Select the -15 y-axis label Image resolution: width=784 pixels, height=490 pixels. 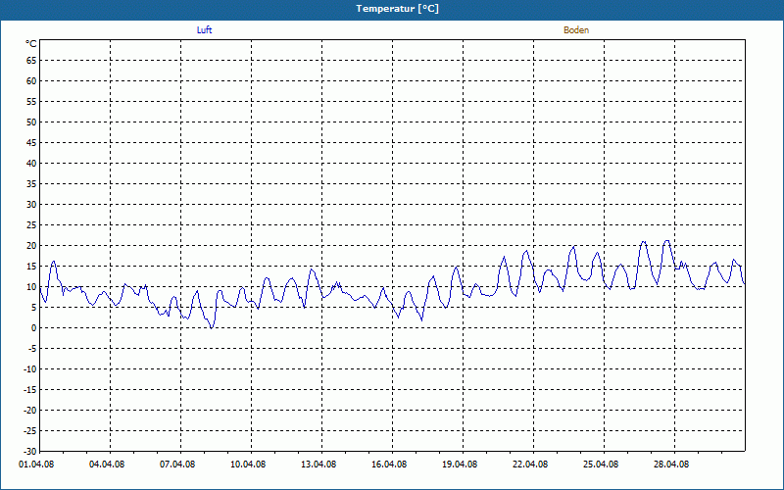pyautogui.click(x=29, y=390)
